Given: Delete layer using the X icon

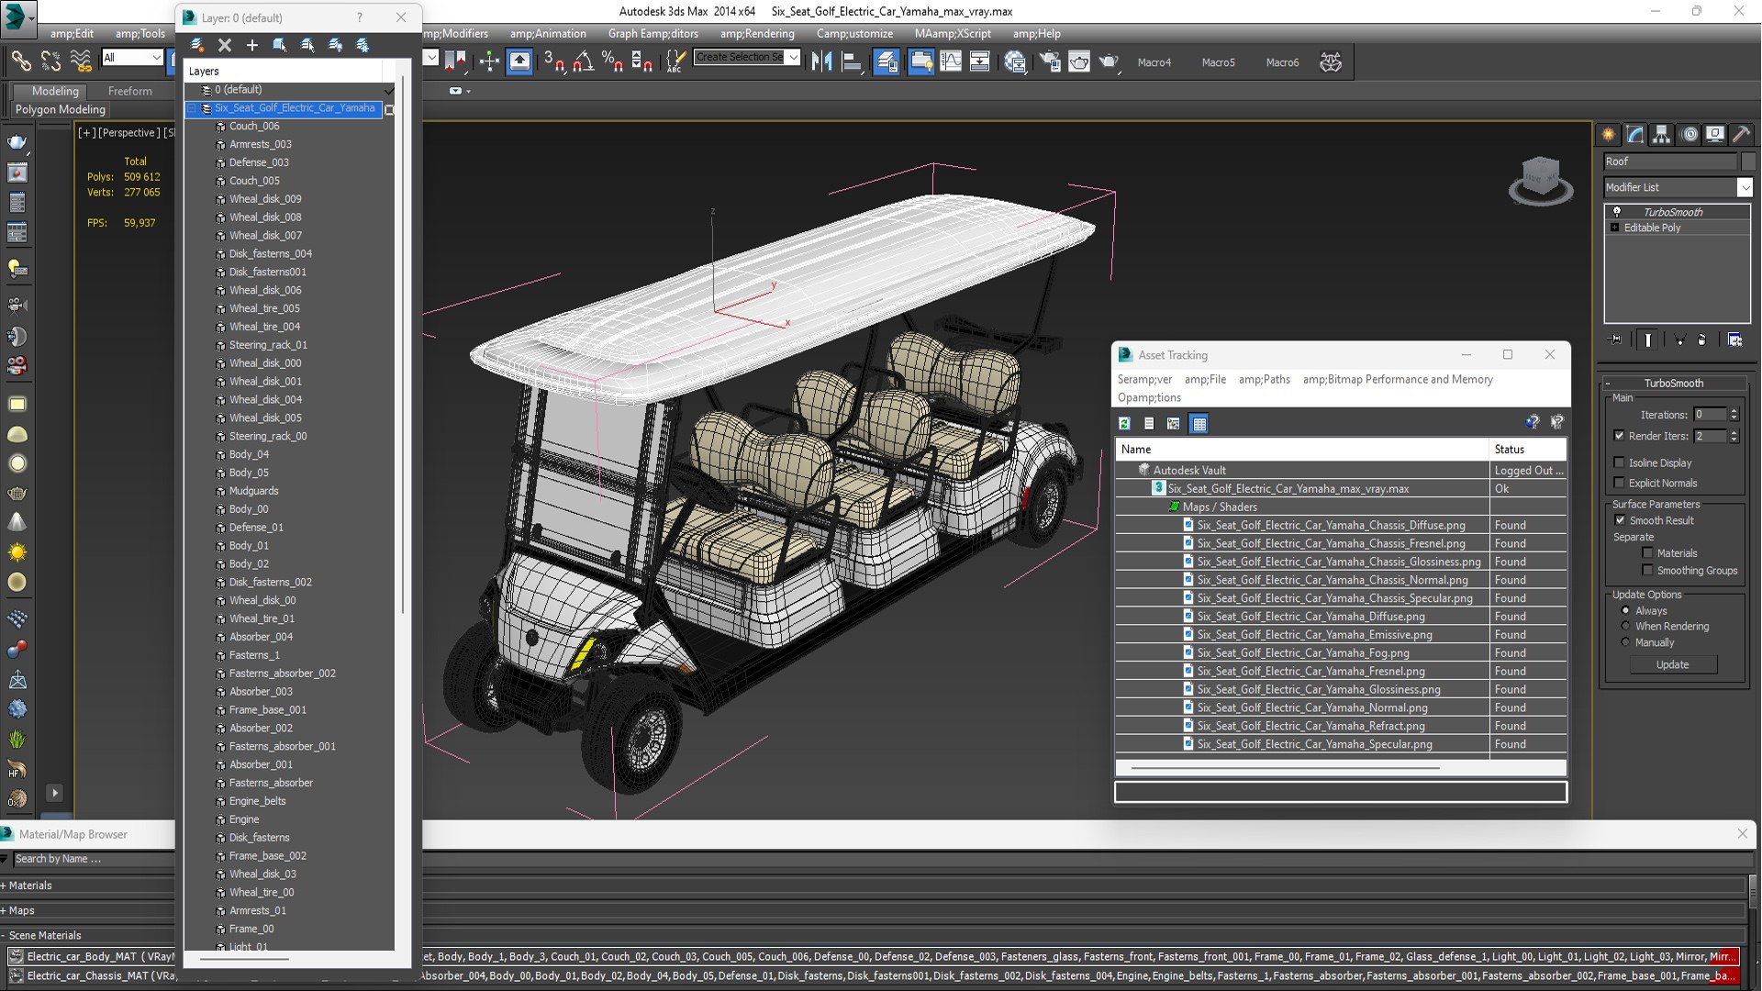Looking at the screenshot, I should pos(225,45).
